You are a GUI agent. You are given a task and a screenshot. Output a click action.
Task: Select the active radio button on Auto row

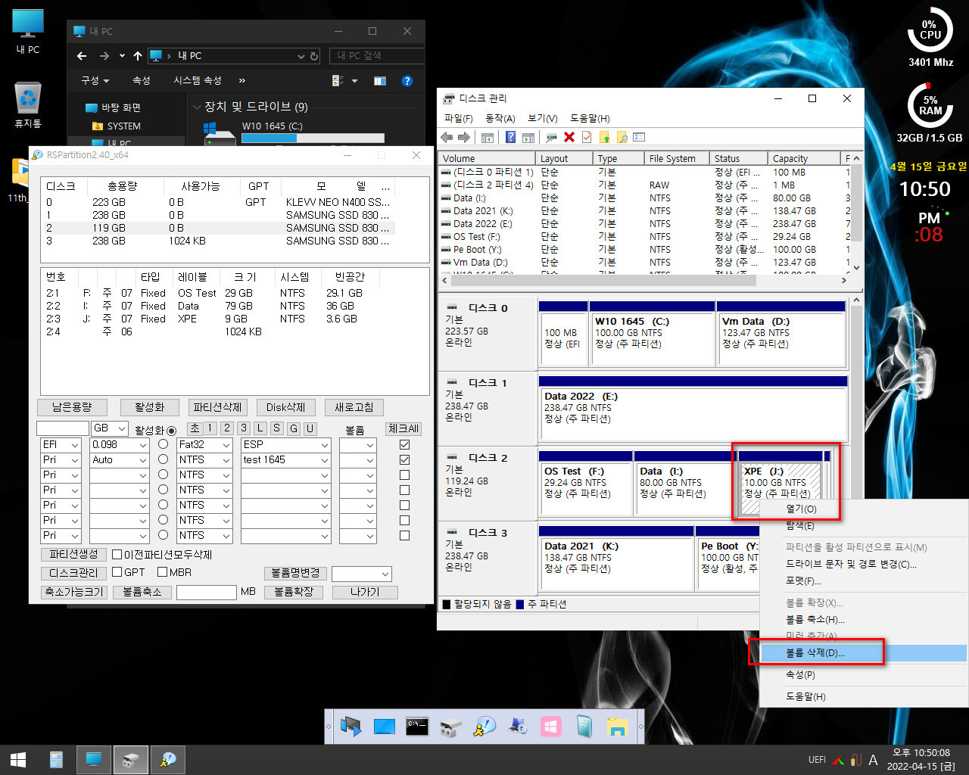pyautogui.click(x=163, y=459)
